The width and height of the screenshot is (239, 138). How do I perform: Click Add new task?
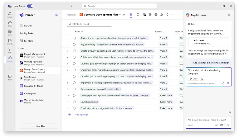coord(81,115)
